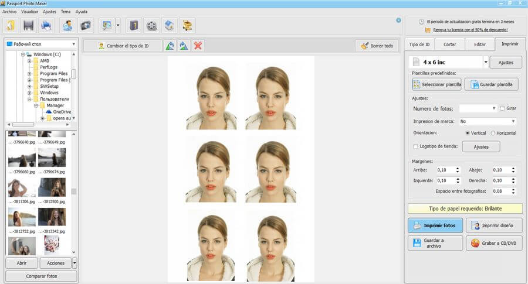Image resolution: width=528 pixels, height=284 pixels.
Task: Expand the AMD folder node
Action: pyautogui.click(x=29, y=61)
